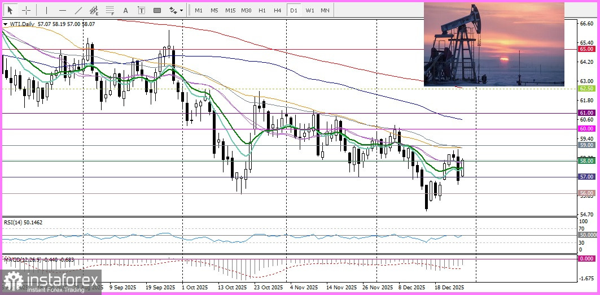600x295 pixels.
Task: Click the 65.00 red price level label
Action: click(587, 49)
